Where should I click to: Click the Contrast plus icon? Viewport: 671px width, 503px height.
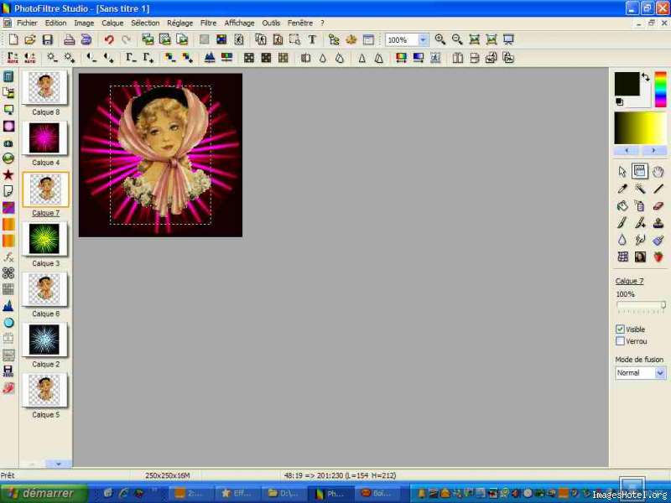point(108,58)
